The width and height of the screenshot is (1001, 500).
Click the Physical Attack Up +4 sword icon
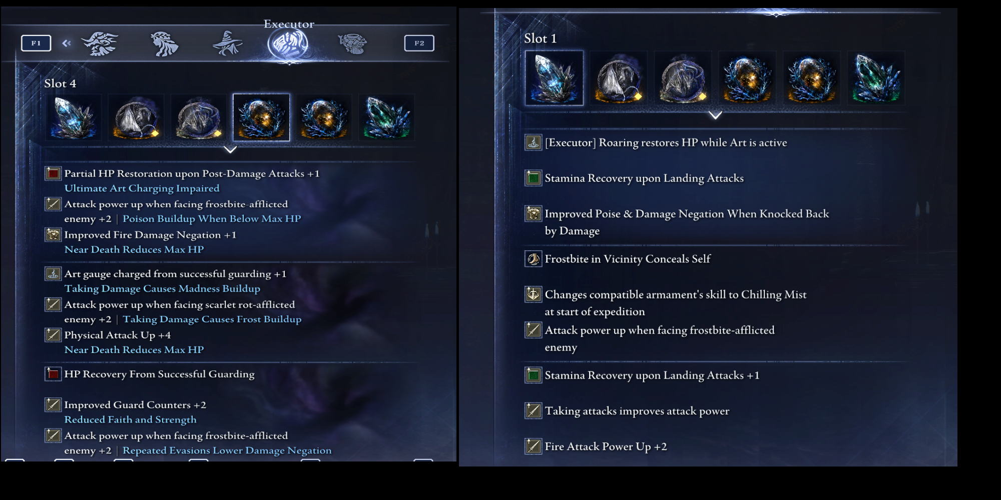53,334
